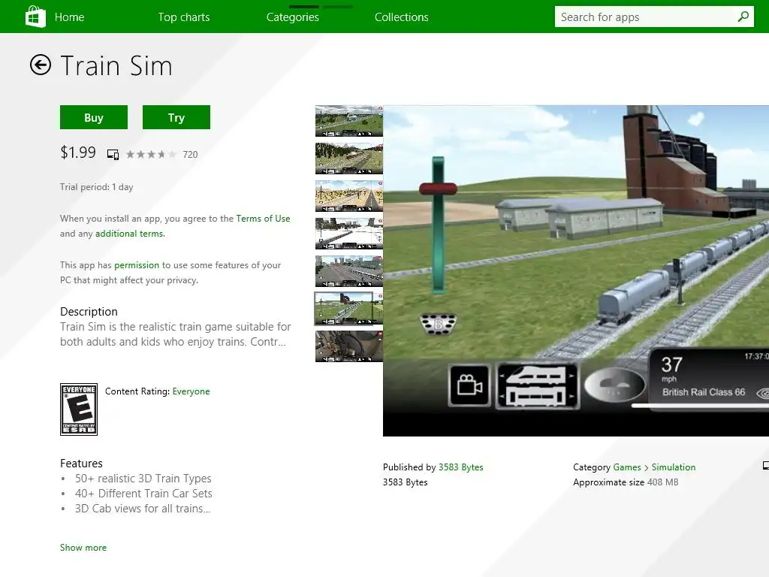Select the sixth highlighted screenshot thumbnail

[x=348, y=309]
